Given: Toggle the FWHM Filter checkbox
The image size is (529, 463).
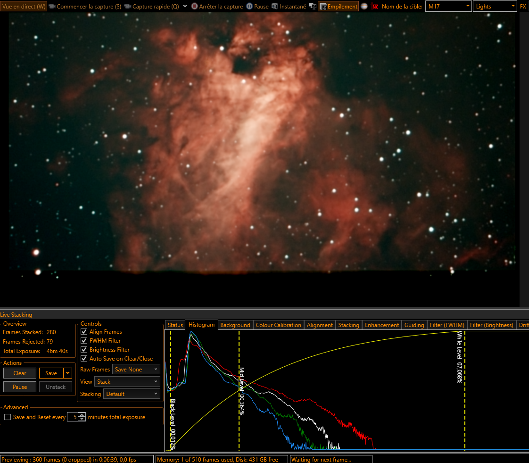Looking at the screenshot, I should (x=84, y=340).
